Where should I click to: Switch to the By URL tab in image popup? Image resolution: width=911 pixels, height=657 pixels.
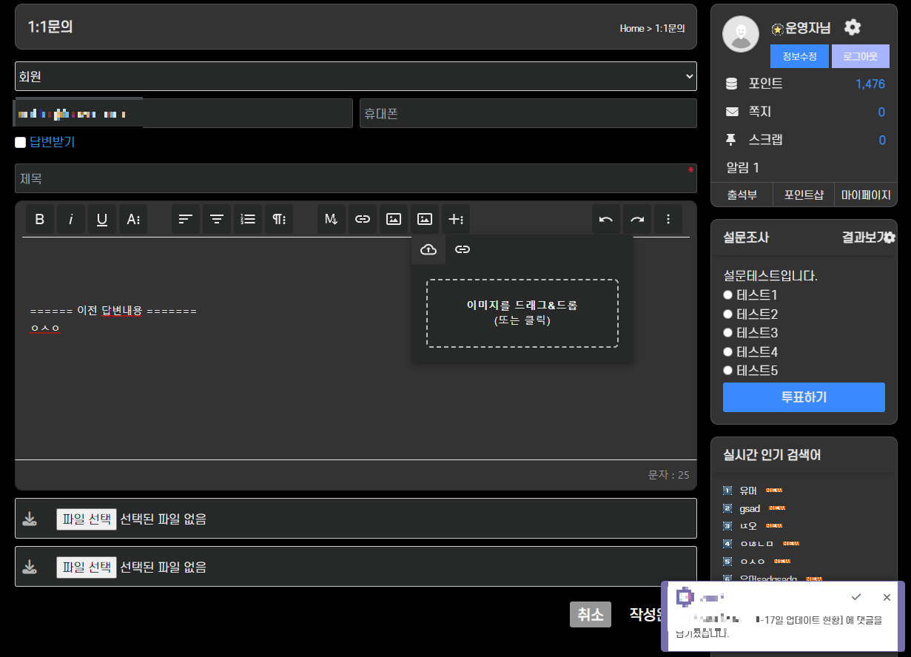coord(463,249)
